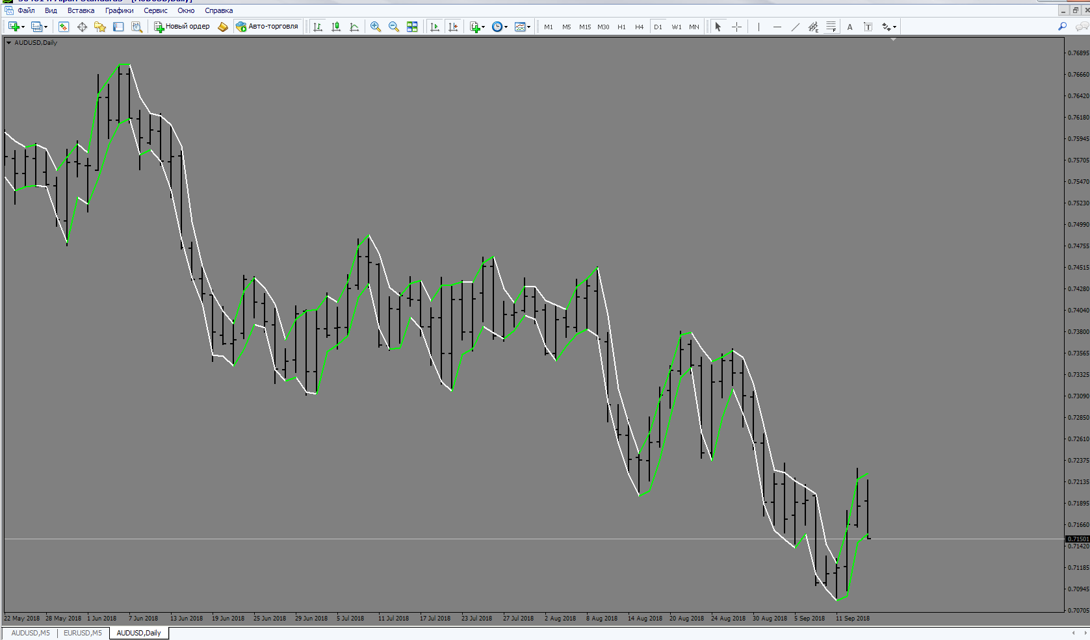Toggle the Авто-торговля button
1090x640 pixels.
(267, 27)
